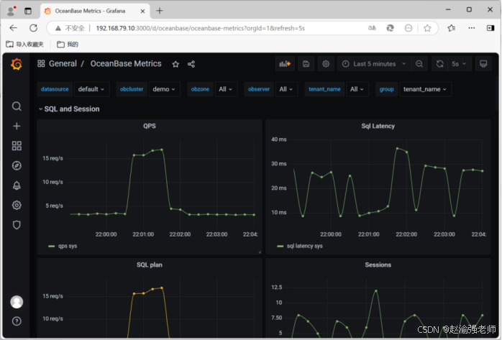The width and height of the screenshot is (502, 340).
Task: Click the OceanBase Metrics breadcrumb title
Action: pyautogui.click(x=126, y=64)
